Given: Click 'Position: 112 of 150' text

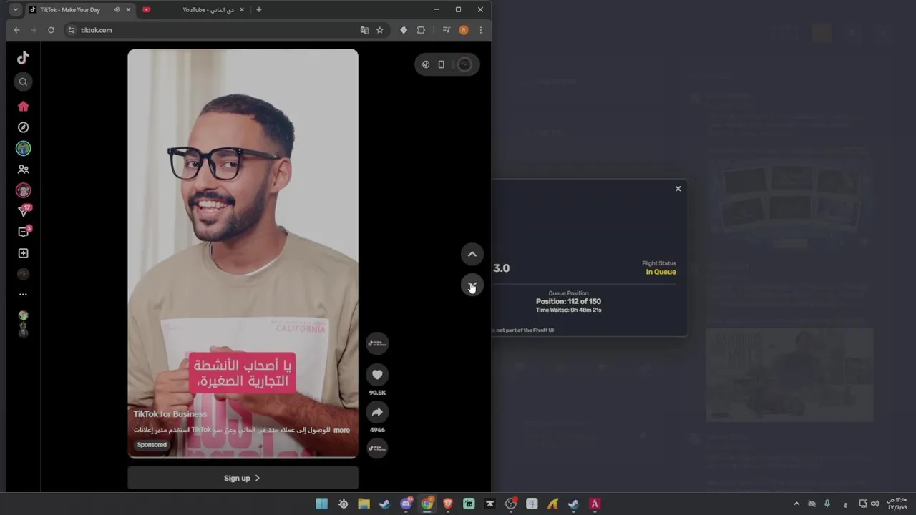Looking at the screenshot, I should coord(568,301).
